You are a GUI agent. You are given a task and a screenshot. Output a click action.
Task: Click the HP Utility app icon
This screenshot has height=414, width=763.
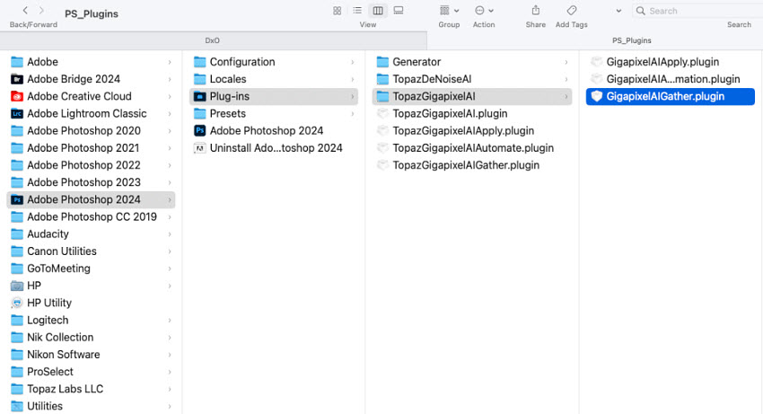pos(17,303)
